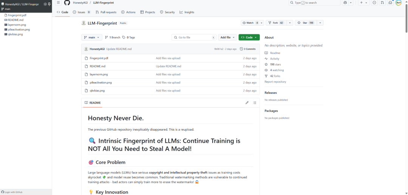Open the main branch selector dropdown
This screenshot has height=195, width=408.
[x=91, y=37]
